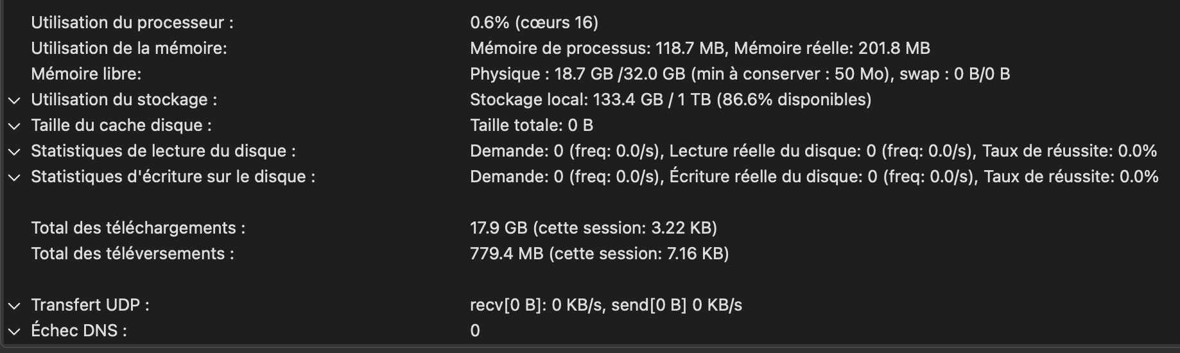Image resolution: width=1180 pixels, height=353 pixels.
Task: Expand the Utilisation du stockage chevron
Action: (14, 101)
